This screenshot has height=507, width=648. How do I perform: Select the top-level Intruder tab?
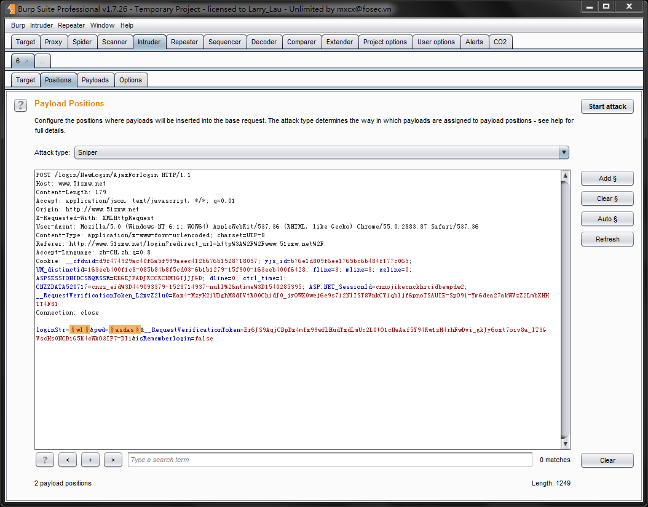[x=149, y=42]
